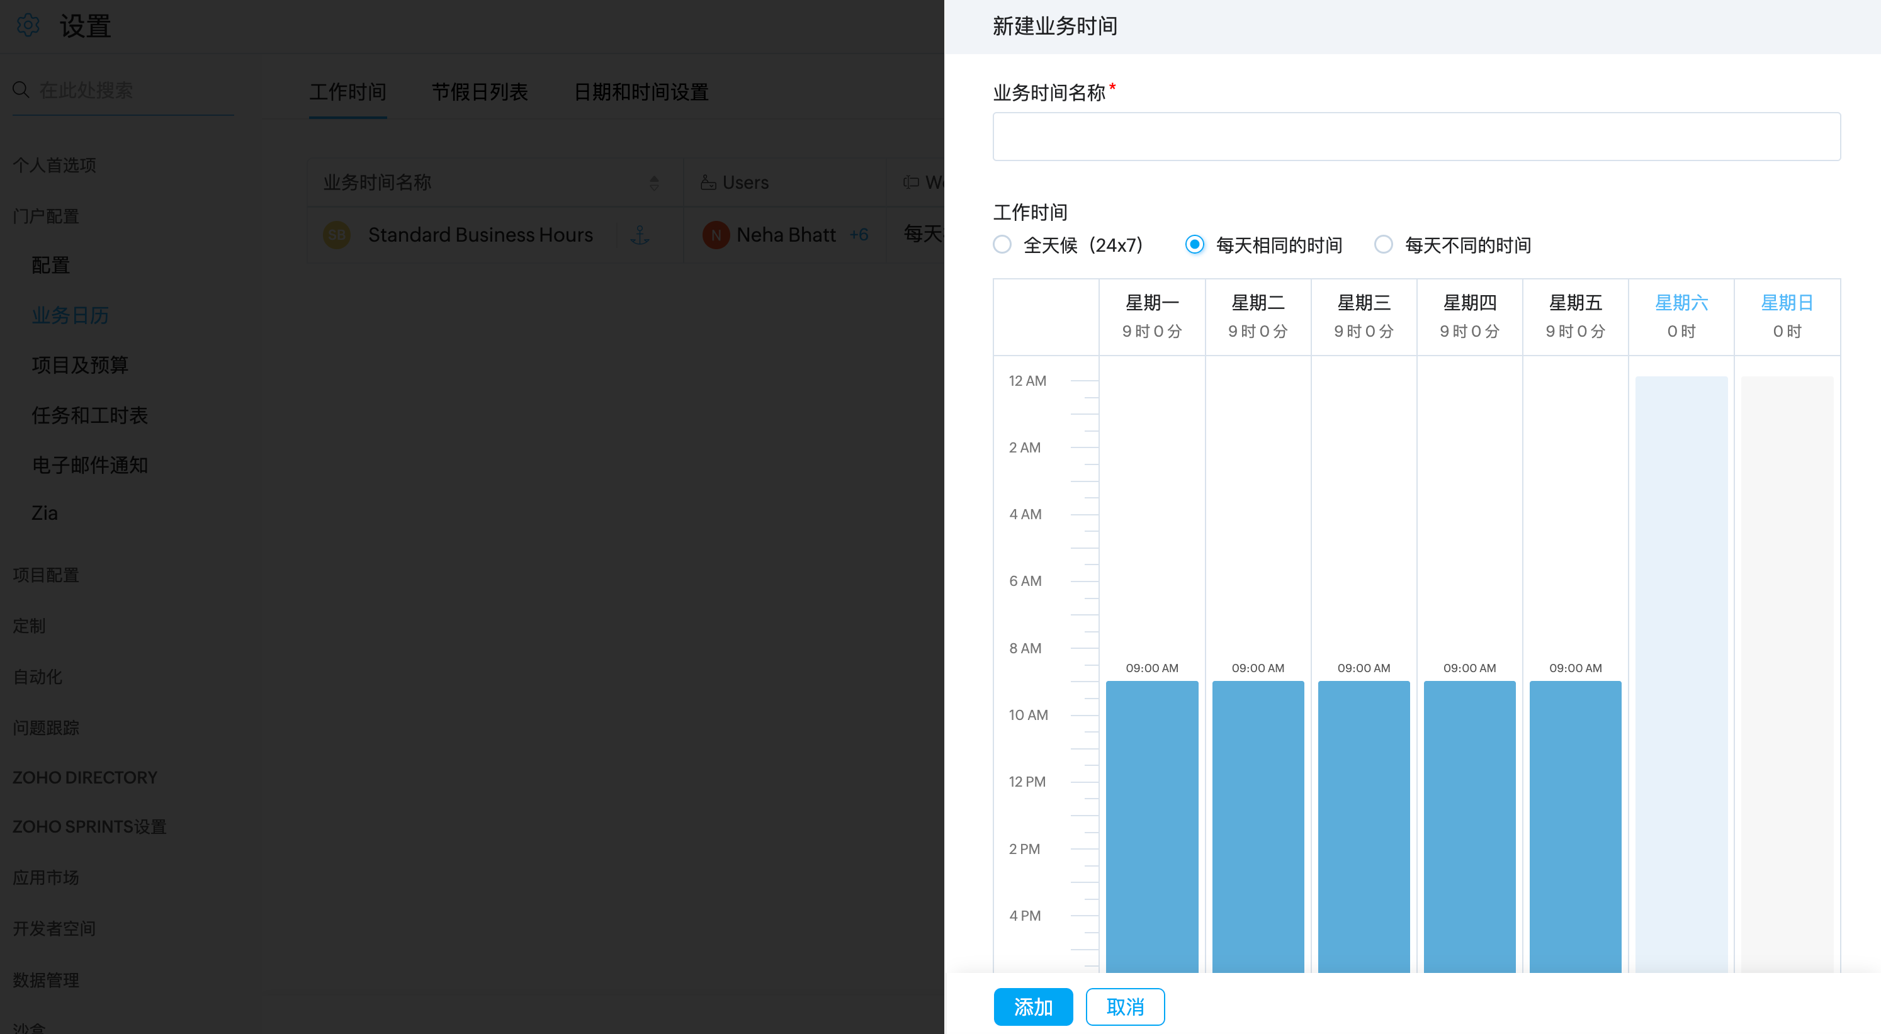This screenshot has width=1881, height=1034.
Task: Click the 业务时间名称 text field
Action: [x=1416, y=137]
